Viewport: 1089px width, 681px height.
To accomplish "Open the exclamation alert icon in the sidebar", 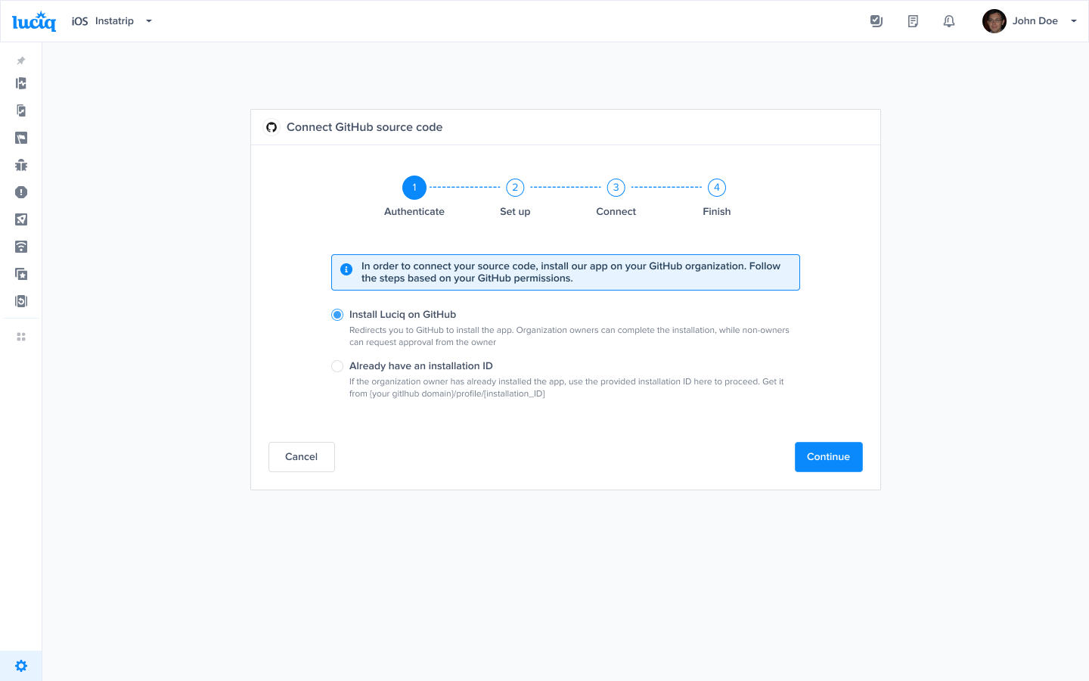I will pos(21,192).
